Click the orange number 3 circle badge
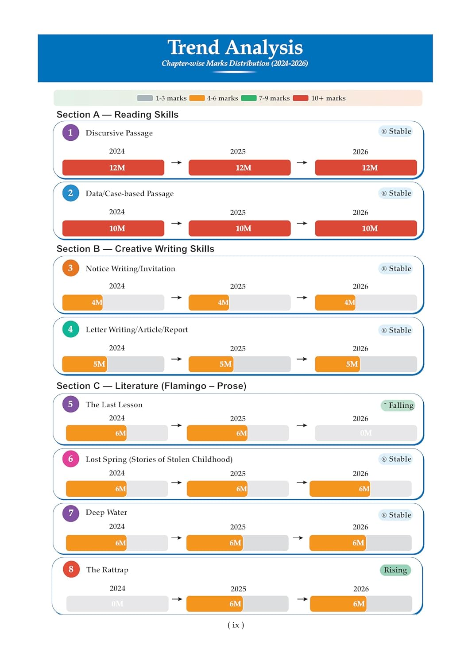This screenshot has width=472, height=664. coord(70,268)
